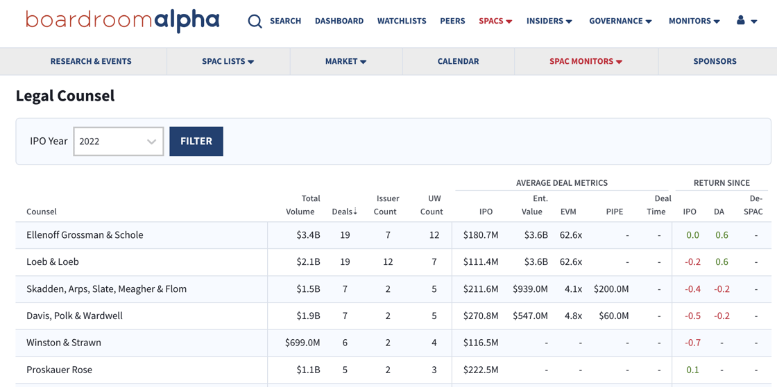777x387 pixels.
Task: Open the Sponsors tab
Action: (x=715, y=61)
